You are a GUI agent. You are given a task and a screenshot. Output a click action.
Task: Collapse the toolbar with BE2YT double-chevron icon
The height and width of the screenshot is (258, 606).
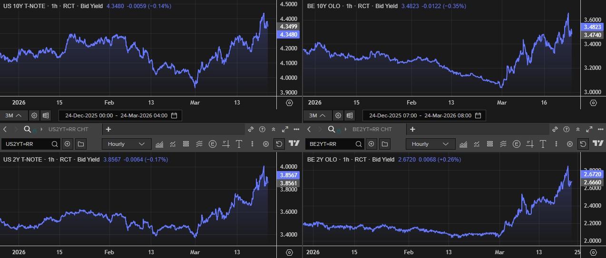[x=577, y=129]
